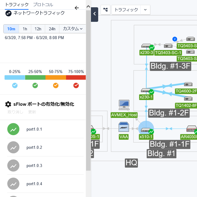This screenshot has height=197, width=197.
Task: Click the x230-1 node label
Action: 146,97
